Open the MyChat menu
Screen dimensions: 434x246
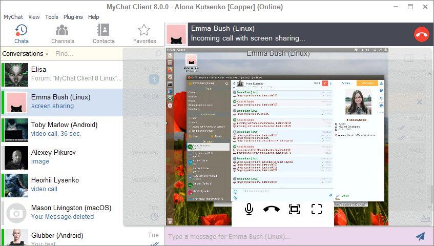click(13, 17)
